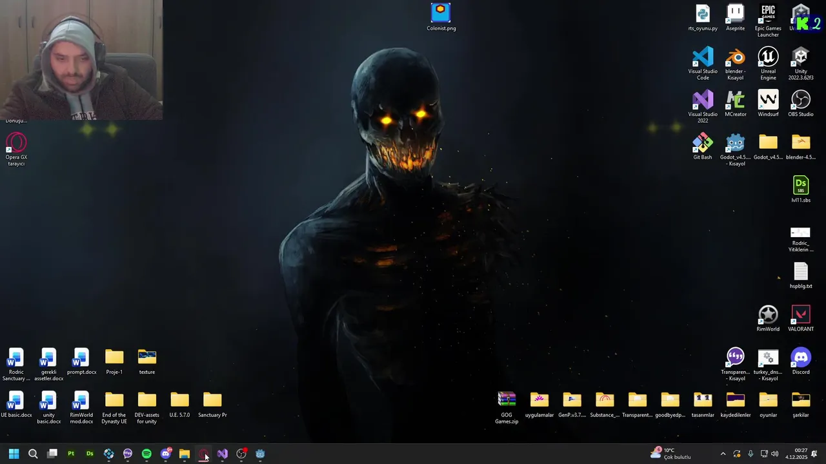This screenshot has width=826, height=464.
Task: Open gerekli assetler.docx document
Action: 48,364
